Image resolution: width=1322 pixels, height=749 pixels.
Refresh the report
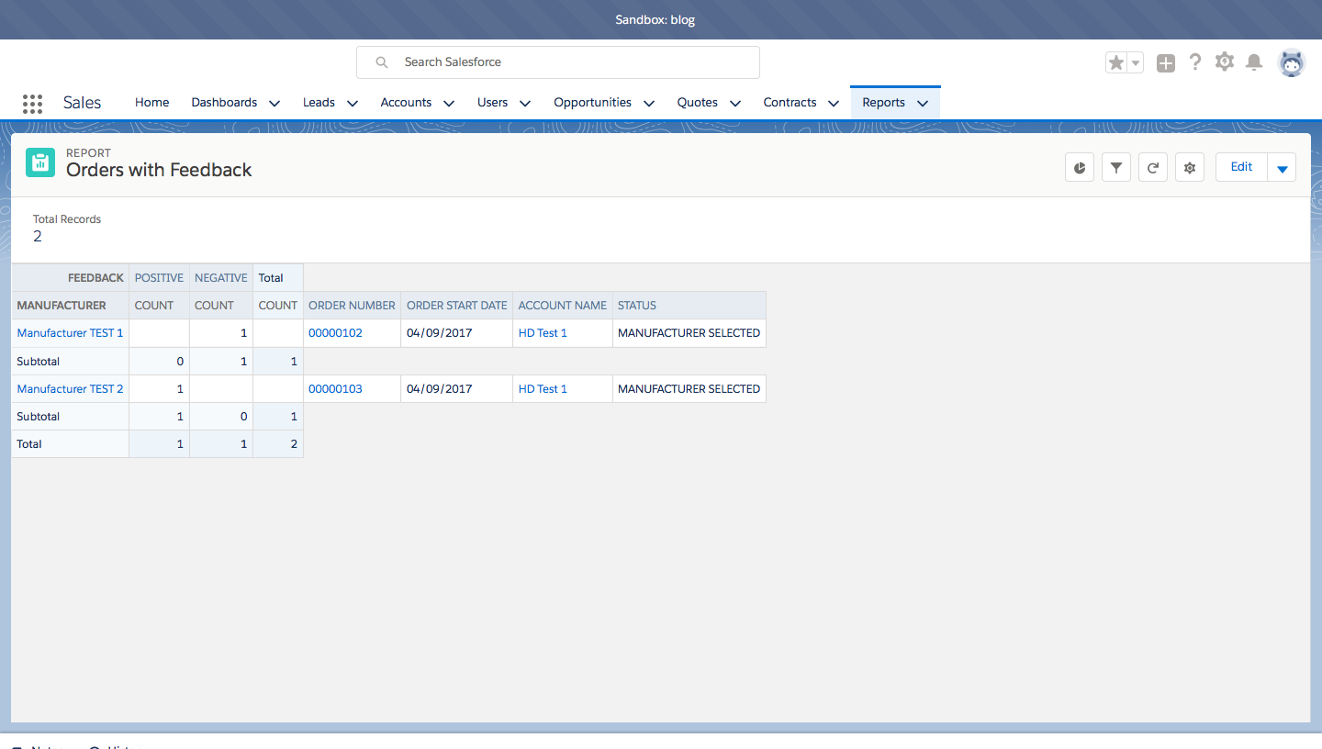pyautogui.click(x=1153, y=167)
